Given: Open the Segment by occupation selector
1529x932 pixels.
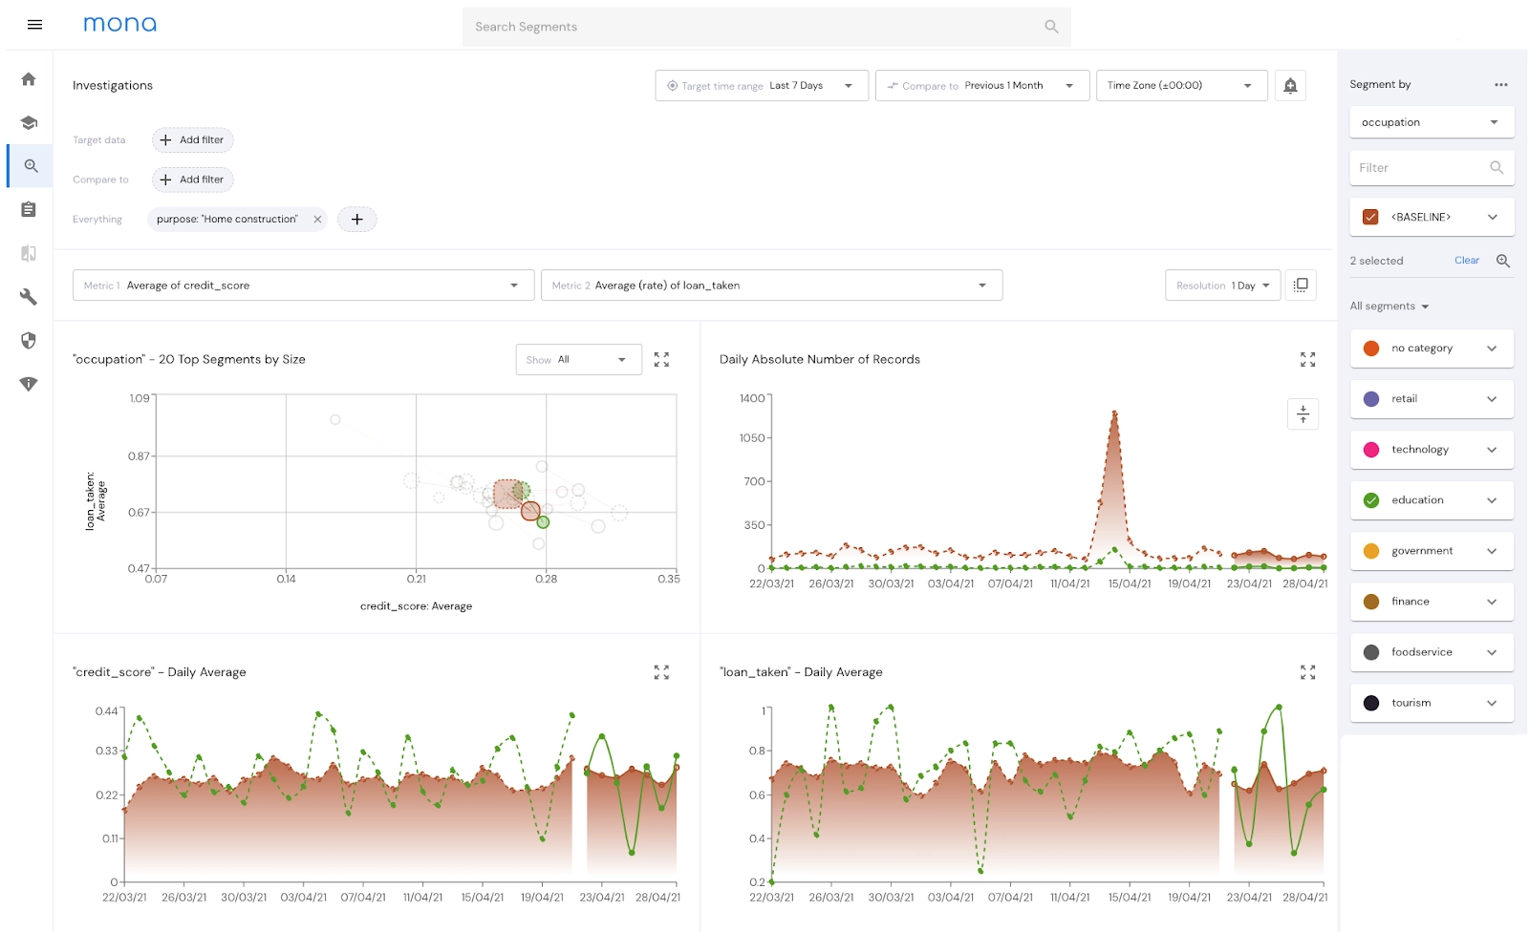Looking at the screenshot, I should click(x=1432, y=122).
